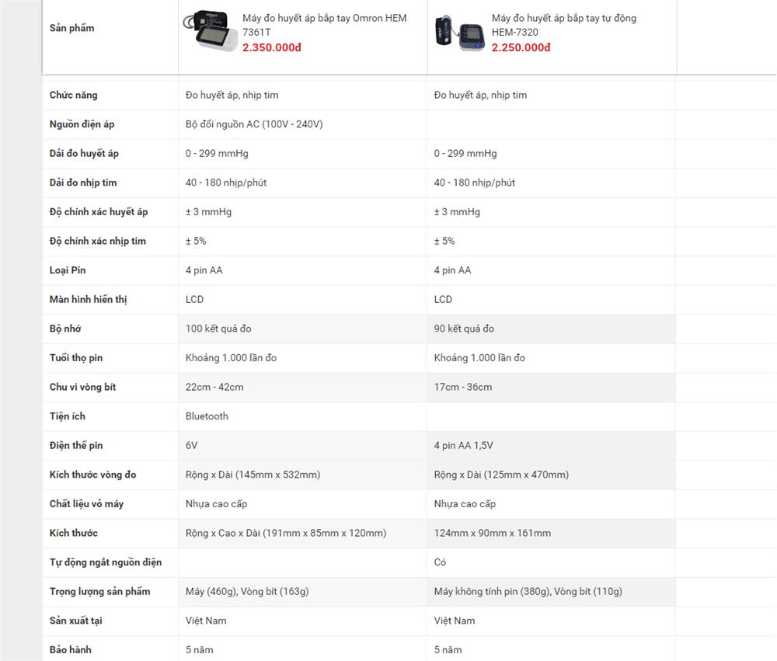Select the '90 kết quả đo' memory value
777x661 pixels.
click(464, 329)
